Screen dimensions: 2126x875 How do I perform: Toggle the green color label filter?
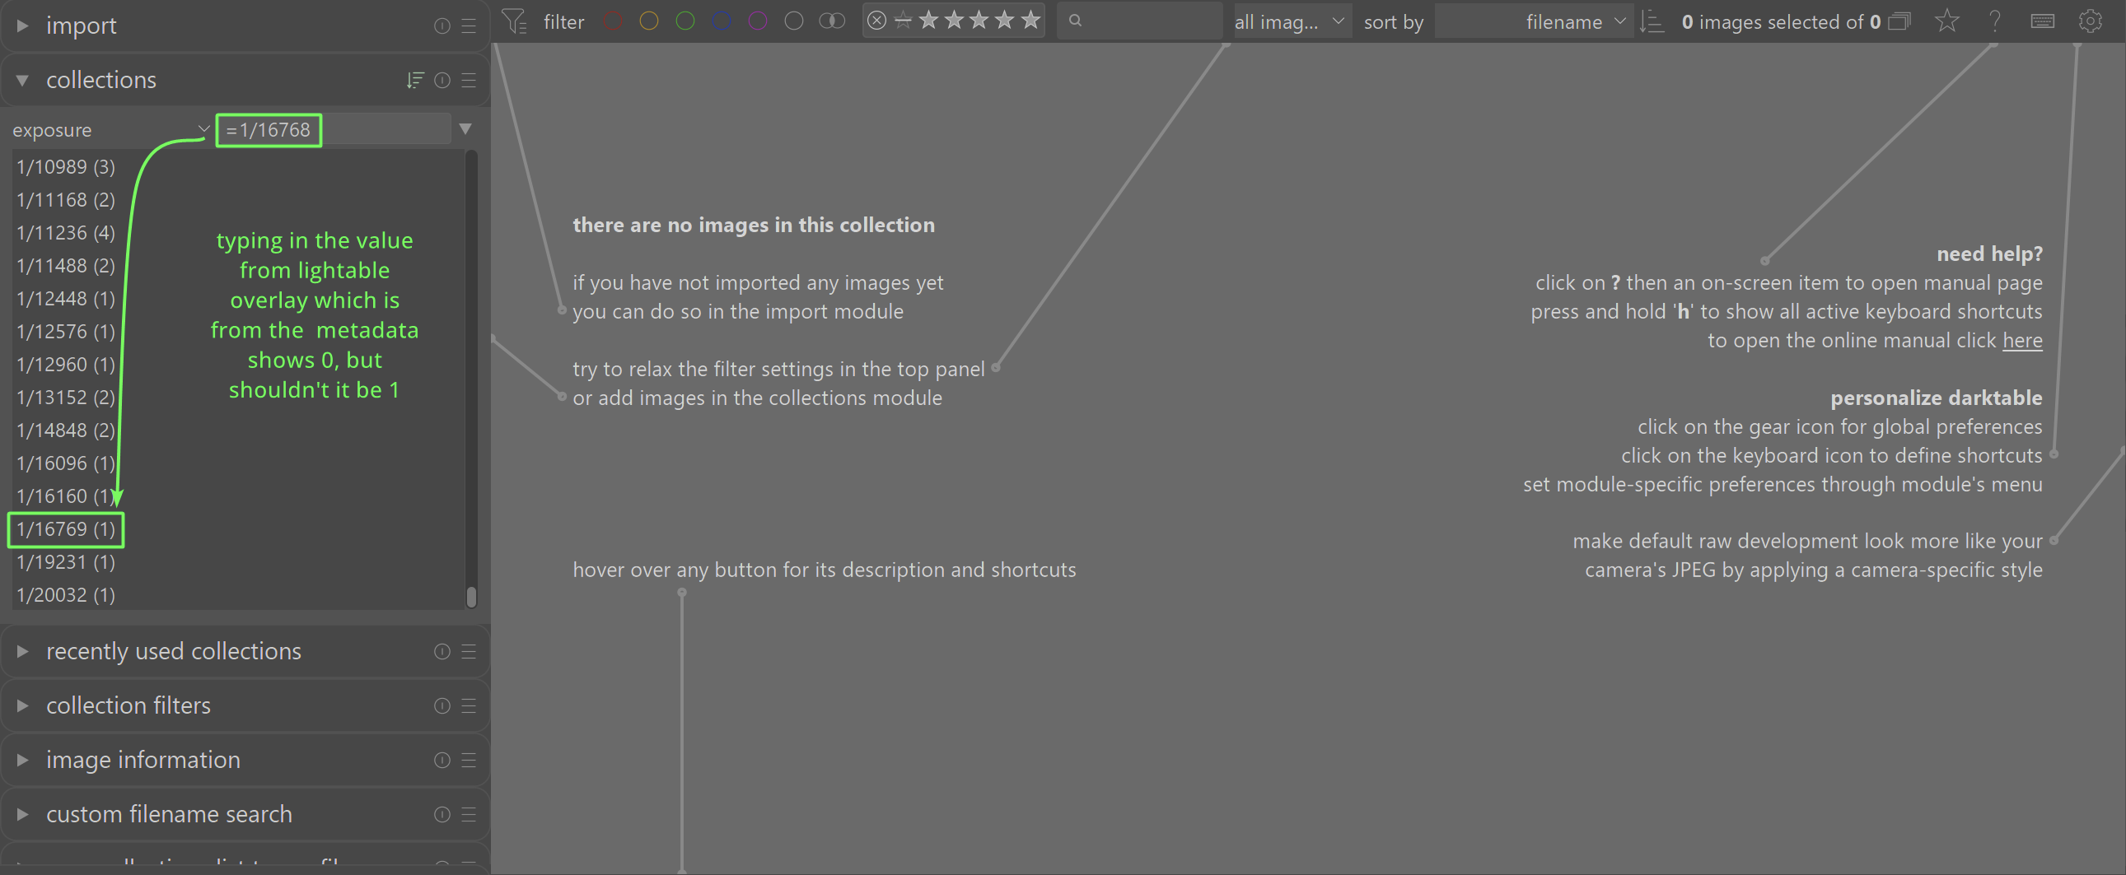click(685, 21)
